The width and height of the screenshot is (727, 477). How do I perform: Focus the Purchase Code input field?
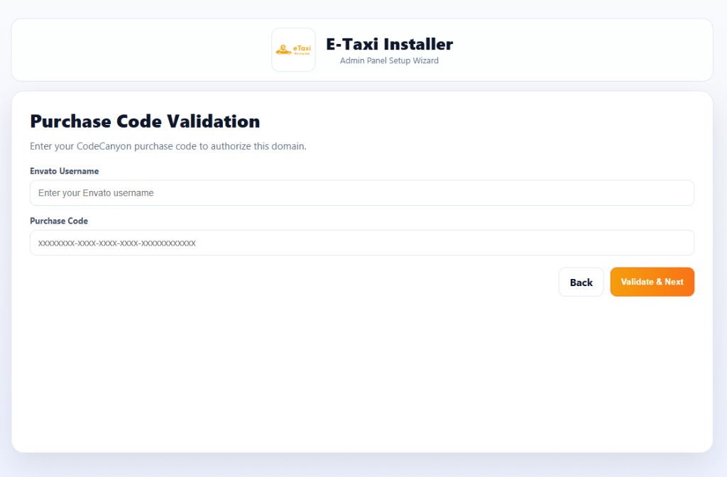pyautogui.click(x=361, y=243)
